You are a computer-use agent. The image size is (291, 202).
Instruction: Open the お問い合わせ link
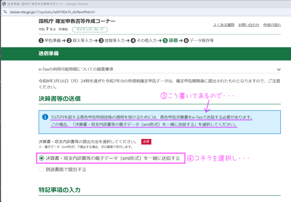(x=249, y=25)
